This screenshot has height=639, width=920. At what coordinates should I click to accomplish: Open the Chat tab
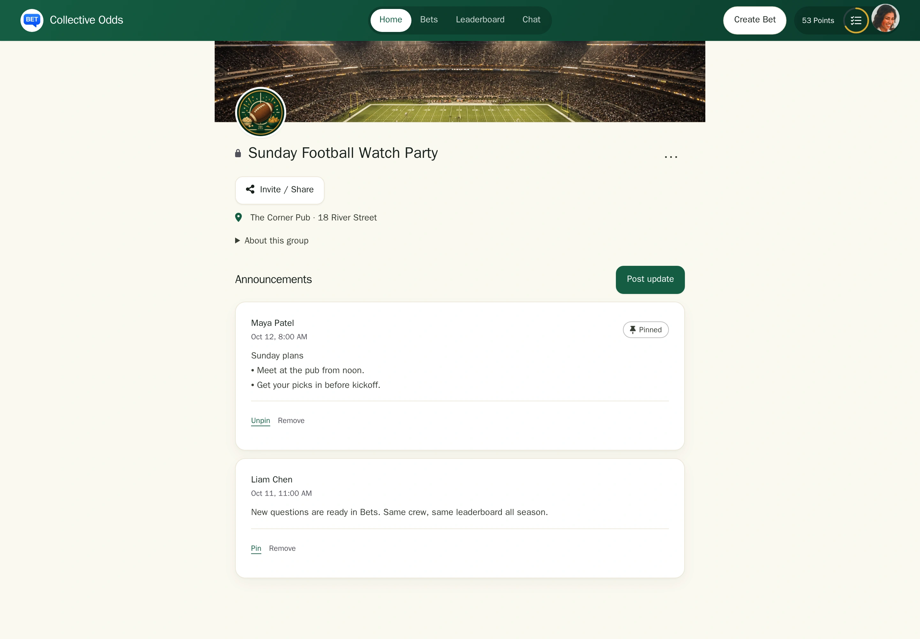[531, 19]
